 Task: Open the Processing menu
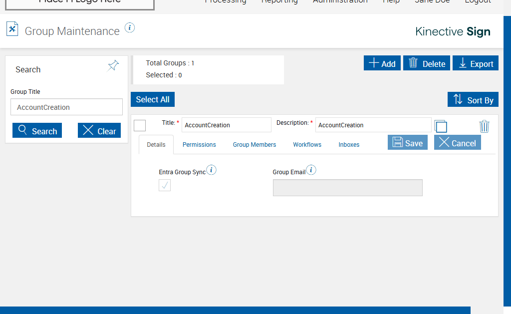coord(226,1)
